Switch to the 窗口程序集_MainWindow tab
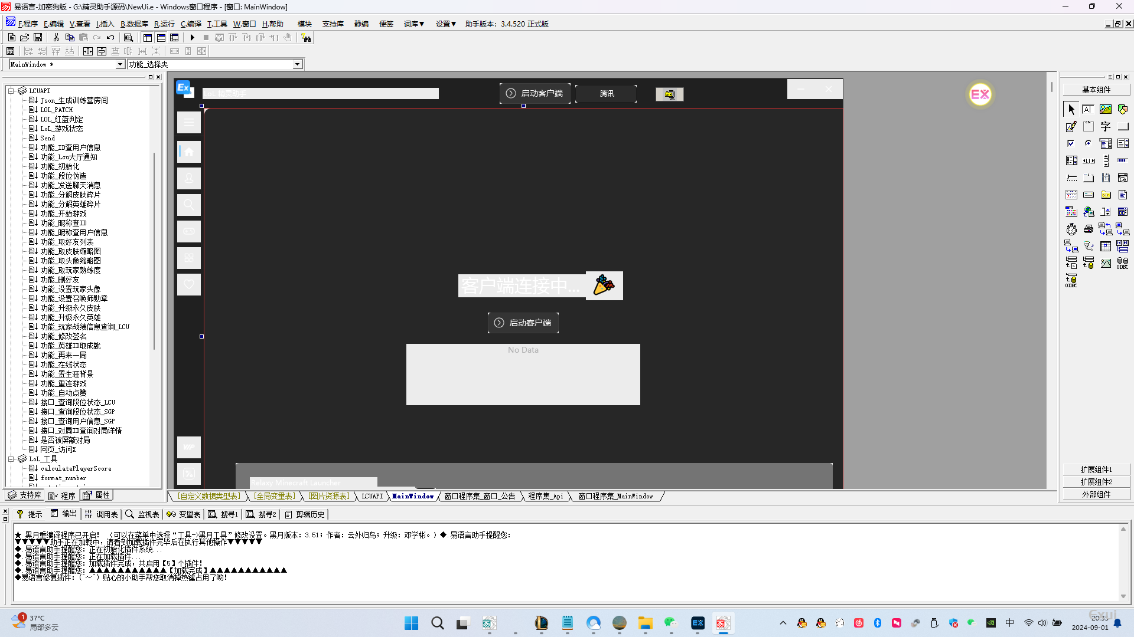Viewport: 1134px width, 637px height. (x=616, y=497)
